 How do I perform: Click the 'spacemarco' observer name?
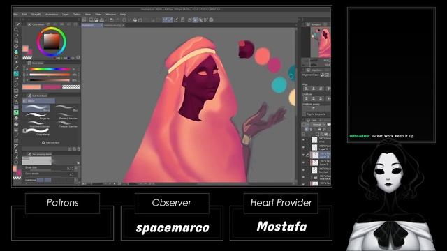173,228
